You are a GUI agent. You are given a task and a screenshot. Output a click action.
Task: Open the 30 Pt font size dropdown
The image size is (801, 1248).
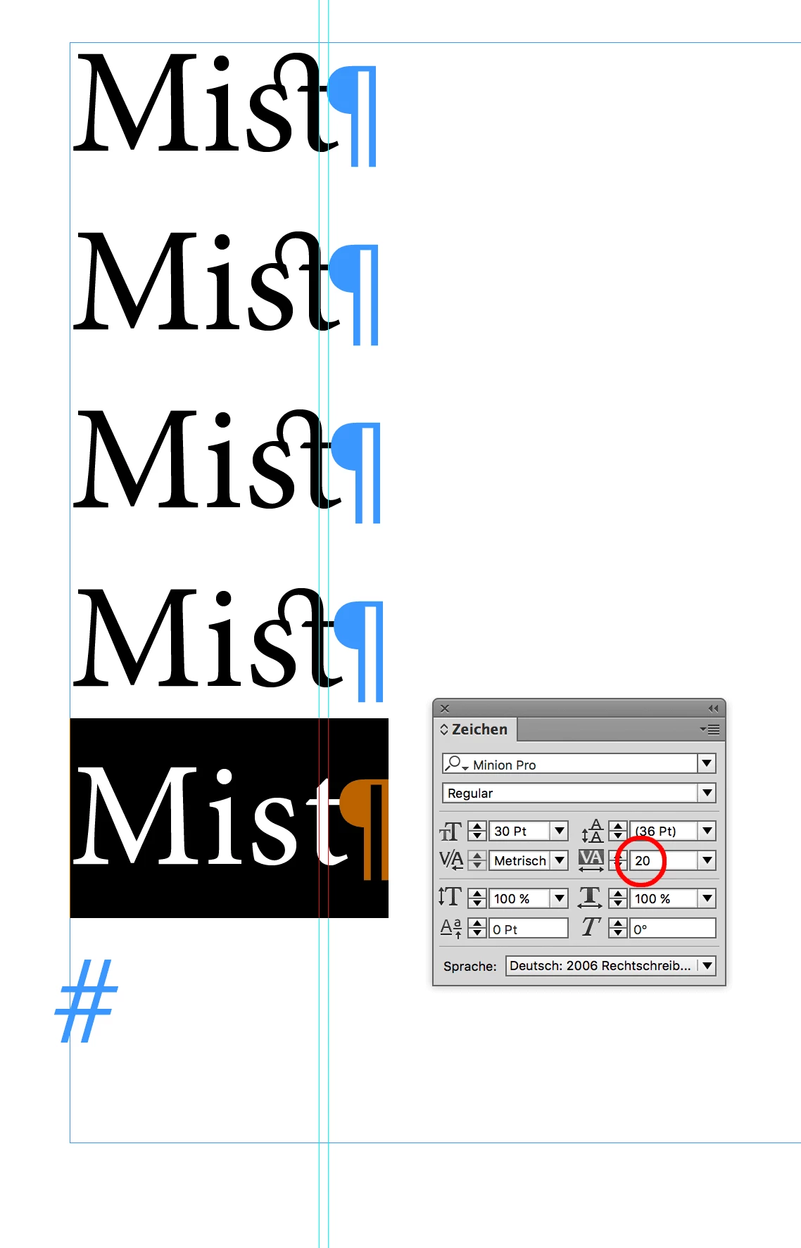click(560, 831)
